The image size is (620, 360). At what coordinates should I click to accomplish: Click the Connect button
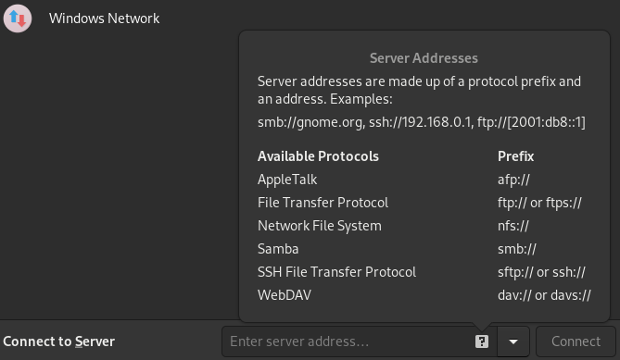pos(576,341)
